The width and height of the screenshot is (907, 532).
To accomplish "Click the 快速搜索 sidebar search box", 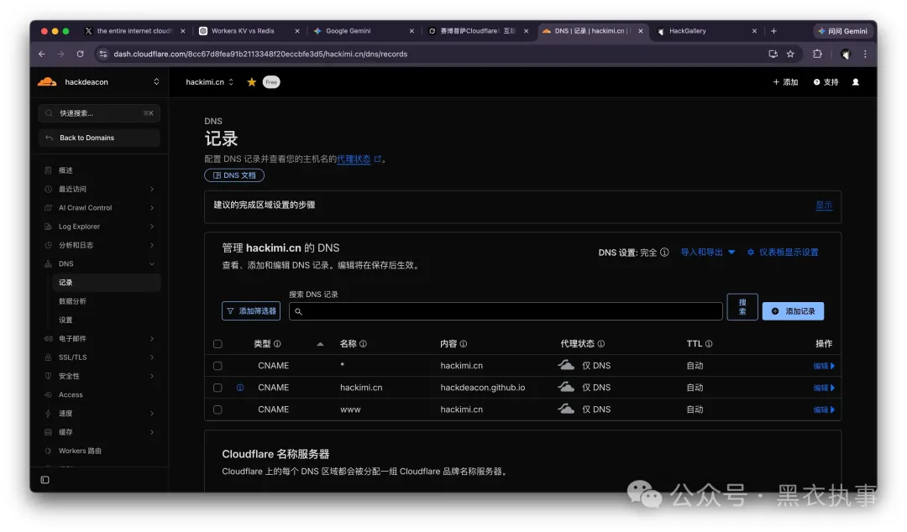I will 99,113.
